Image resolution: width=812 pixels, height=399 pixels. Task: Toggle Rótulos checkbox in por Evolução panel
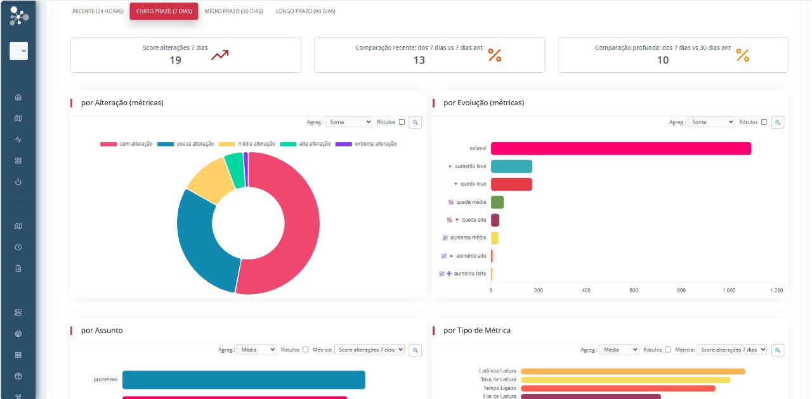click(764, 122)
